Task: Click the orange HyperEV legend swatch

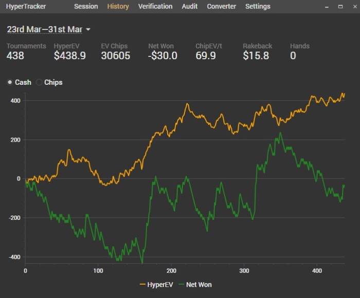Action: (x=143, y=285)
